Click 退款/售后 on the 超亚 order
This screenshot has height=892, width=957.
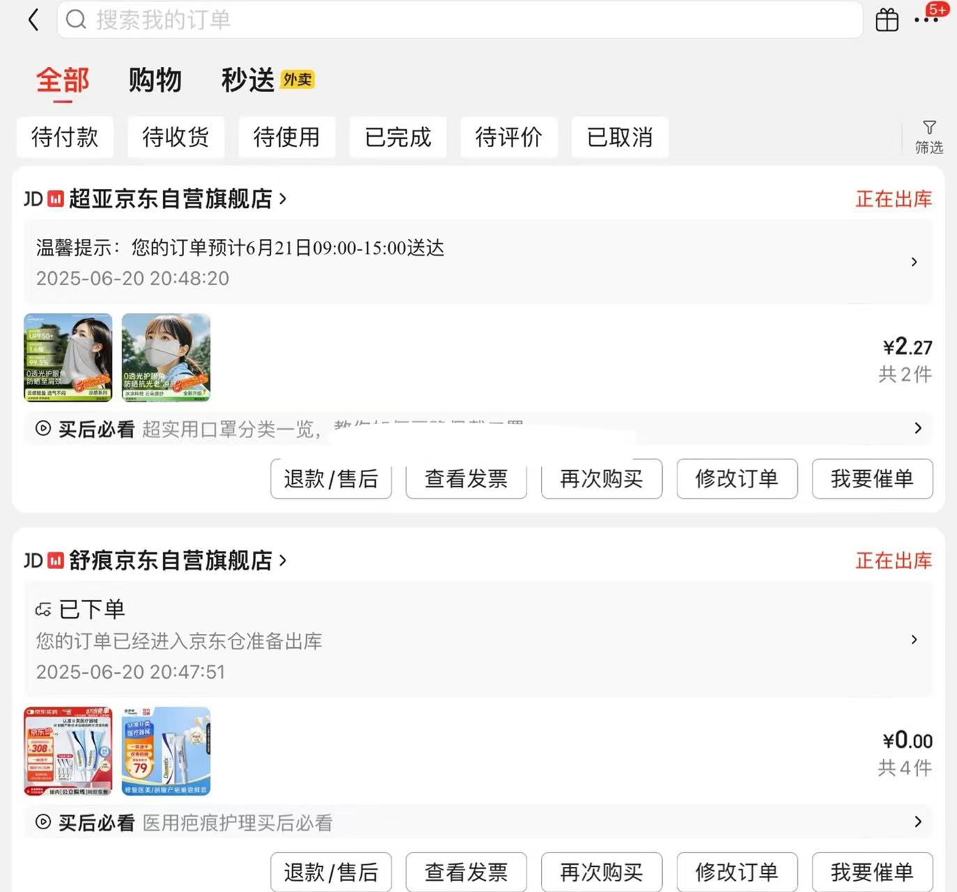tap(331, 478)
